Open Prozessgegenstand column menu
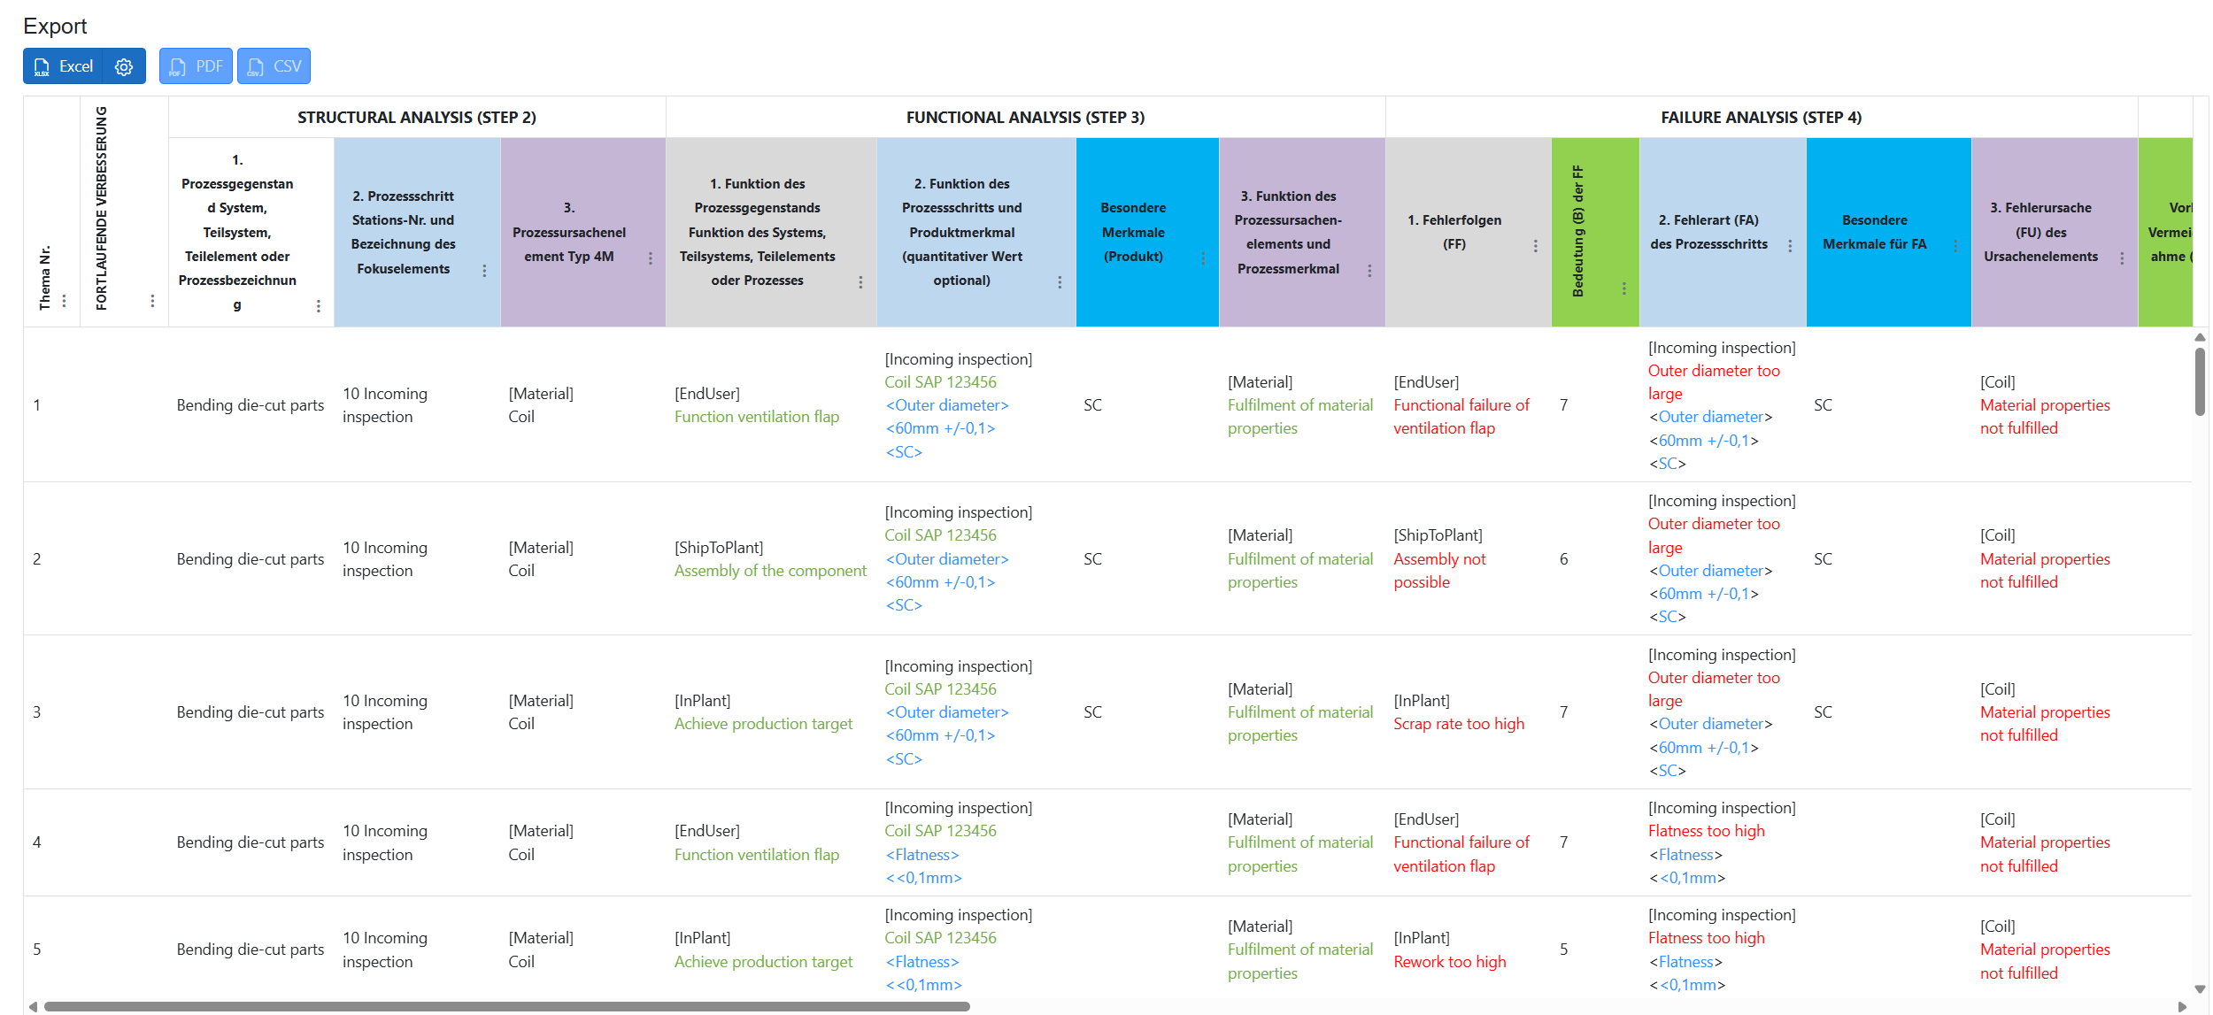This screenshot has width=2213, height=1015. (x=318, y=306)
